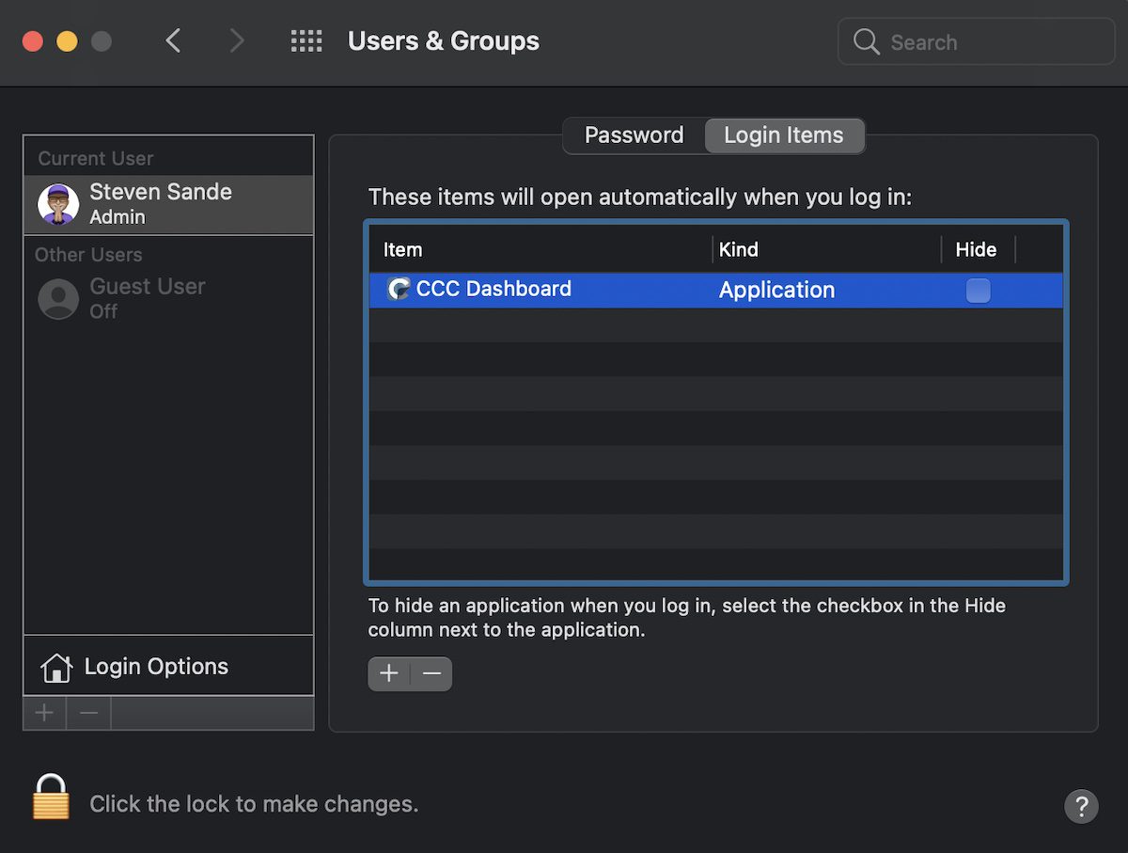Remove selected login item with minus button
Viewport: 1128px width, 853px height.
click(x=431, y=673)
